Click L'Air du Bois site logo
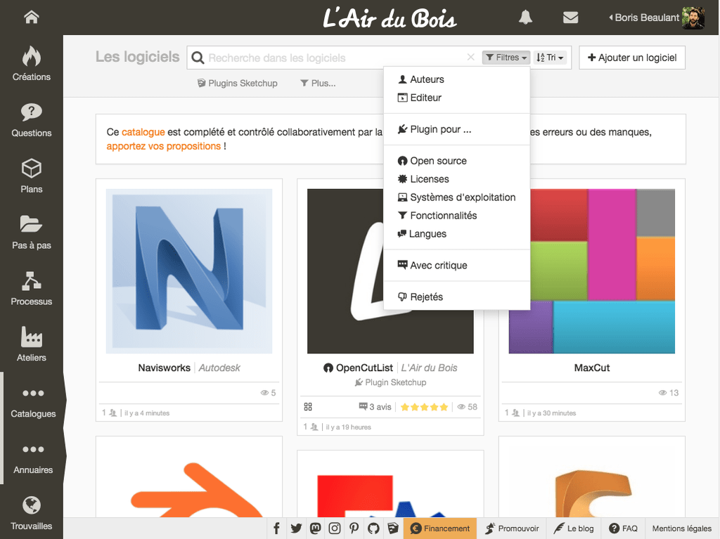This screenshot has height=539, width=720. (390, 18)
